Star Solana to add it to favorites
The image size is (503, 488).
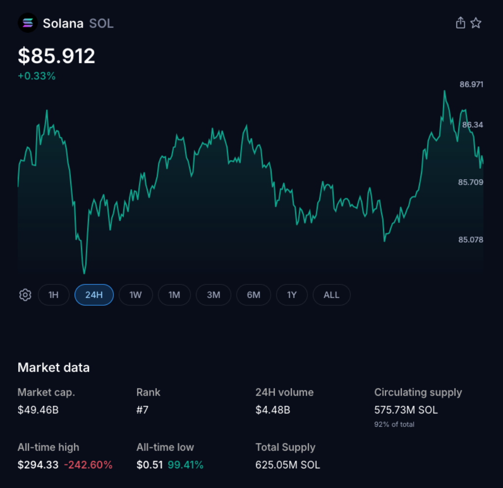coord(475,23)
